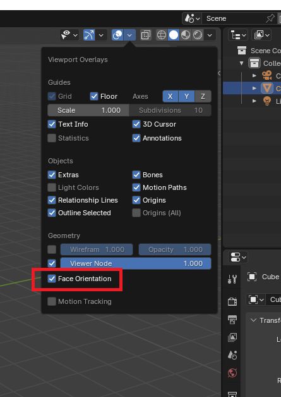Uncheck the Origins checkbox
The image size is (281, 397).
click(x=136, y=200)
